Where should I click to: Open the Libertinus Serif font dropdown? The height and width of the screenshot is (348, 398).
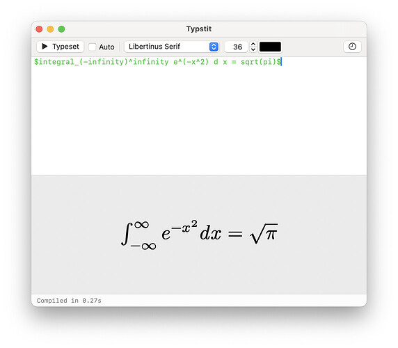click(x=172, y=47)
